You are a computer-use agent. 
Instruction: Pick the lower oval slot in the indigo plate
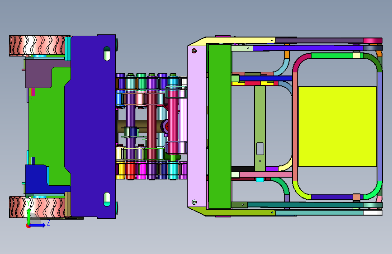click(107, 199)
